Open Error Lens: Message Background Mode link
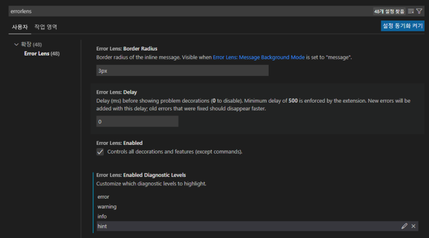The width and height of the screenshot is (429, 238). (x=259, y=57)
